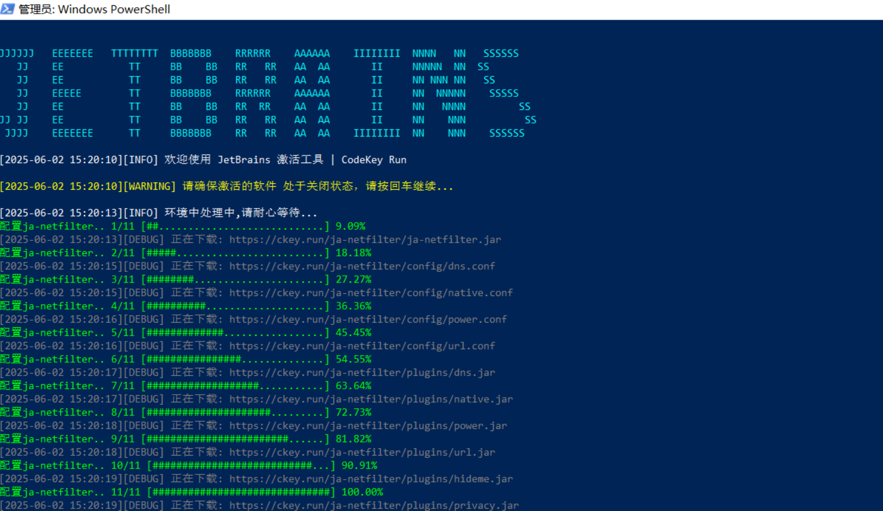Image resolution: width=883 pixels, height=511 pixels.
Task: Click the progress line showing 5/11 45.45%
Action: click(x=186, y=333)
